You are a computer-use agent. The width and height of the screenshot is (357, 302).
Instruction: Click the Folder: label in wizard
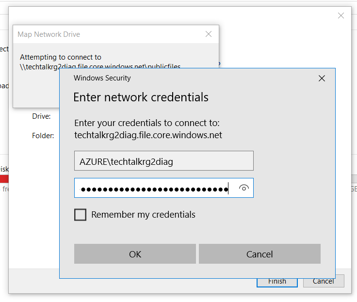tap(43, 136)
